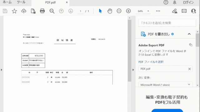The image size is (200, 112).
Task: Click the 2023/4/25 date text
Action: pyautogui.click(x=102, y=40)
